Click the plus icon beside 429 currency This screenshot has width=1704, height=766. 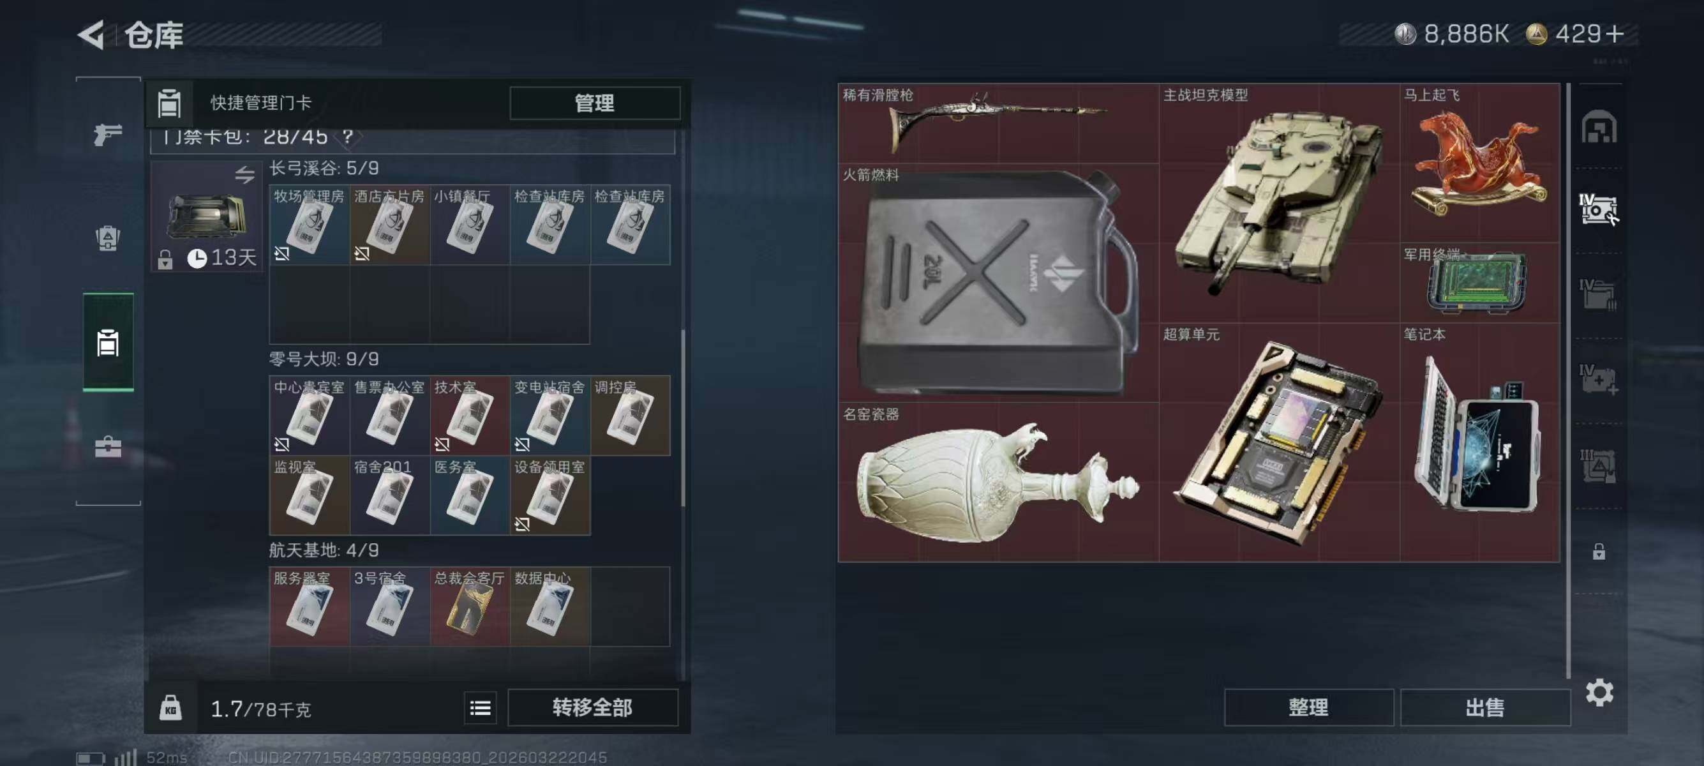(1614, 34)
